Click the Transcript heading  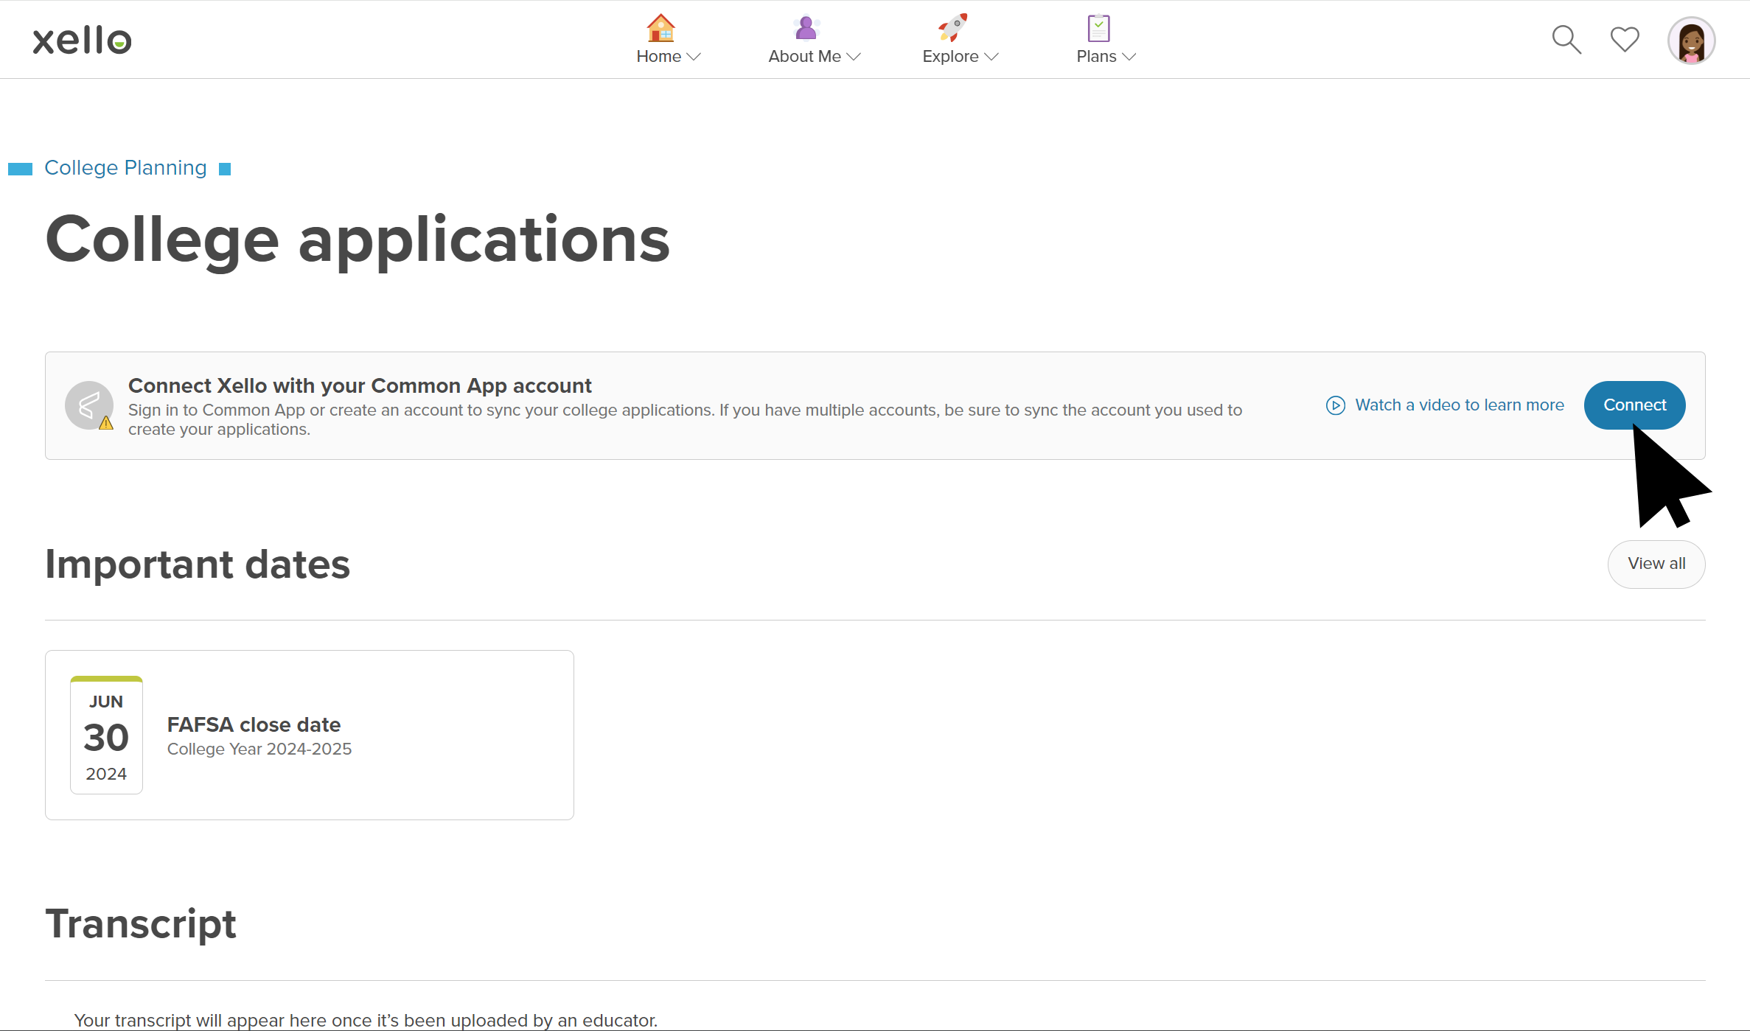141,923
